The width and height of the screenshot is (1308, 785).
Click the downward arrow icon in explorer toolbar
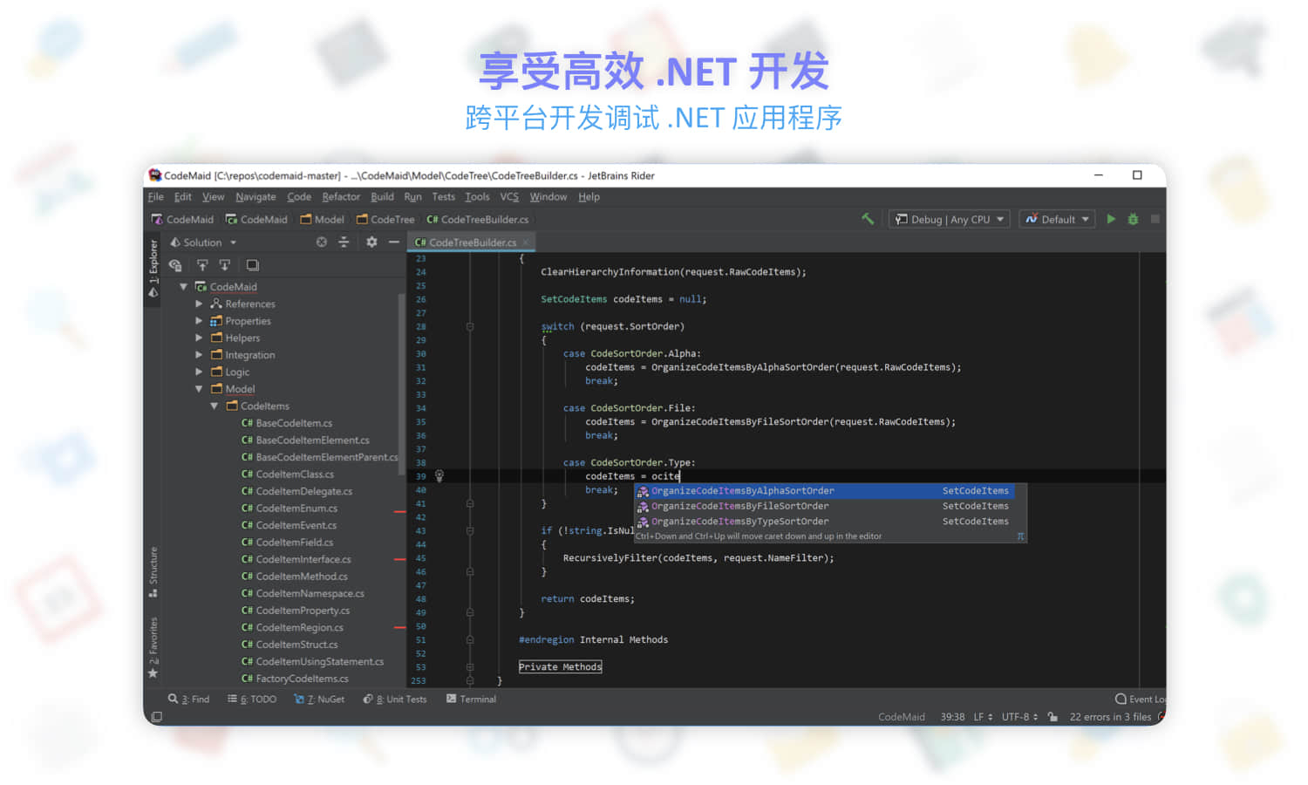point(224,265)
